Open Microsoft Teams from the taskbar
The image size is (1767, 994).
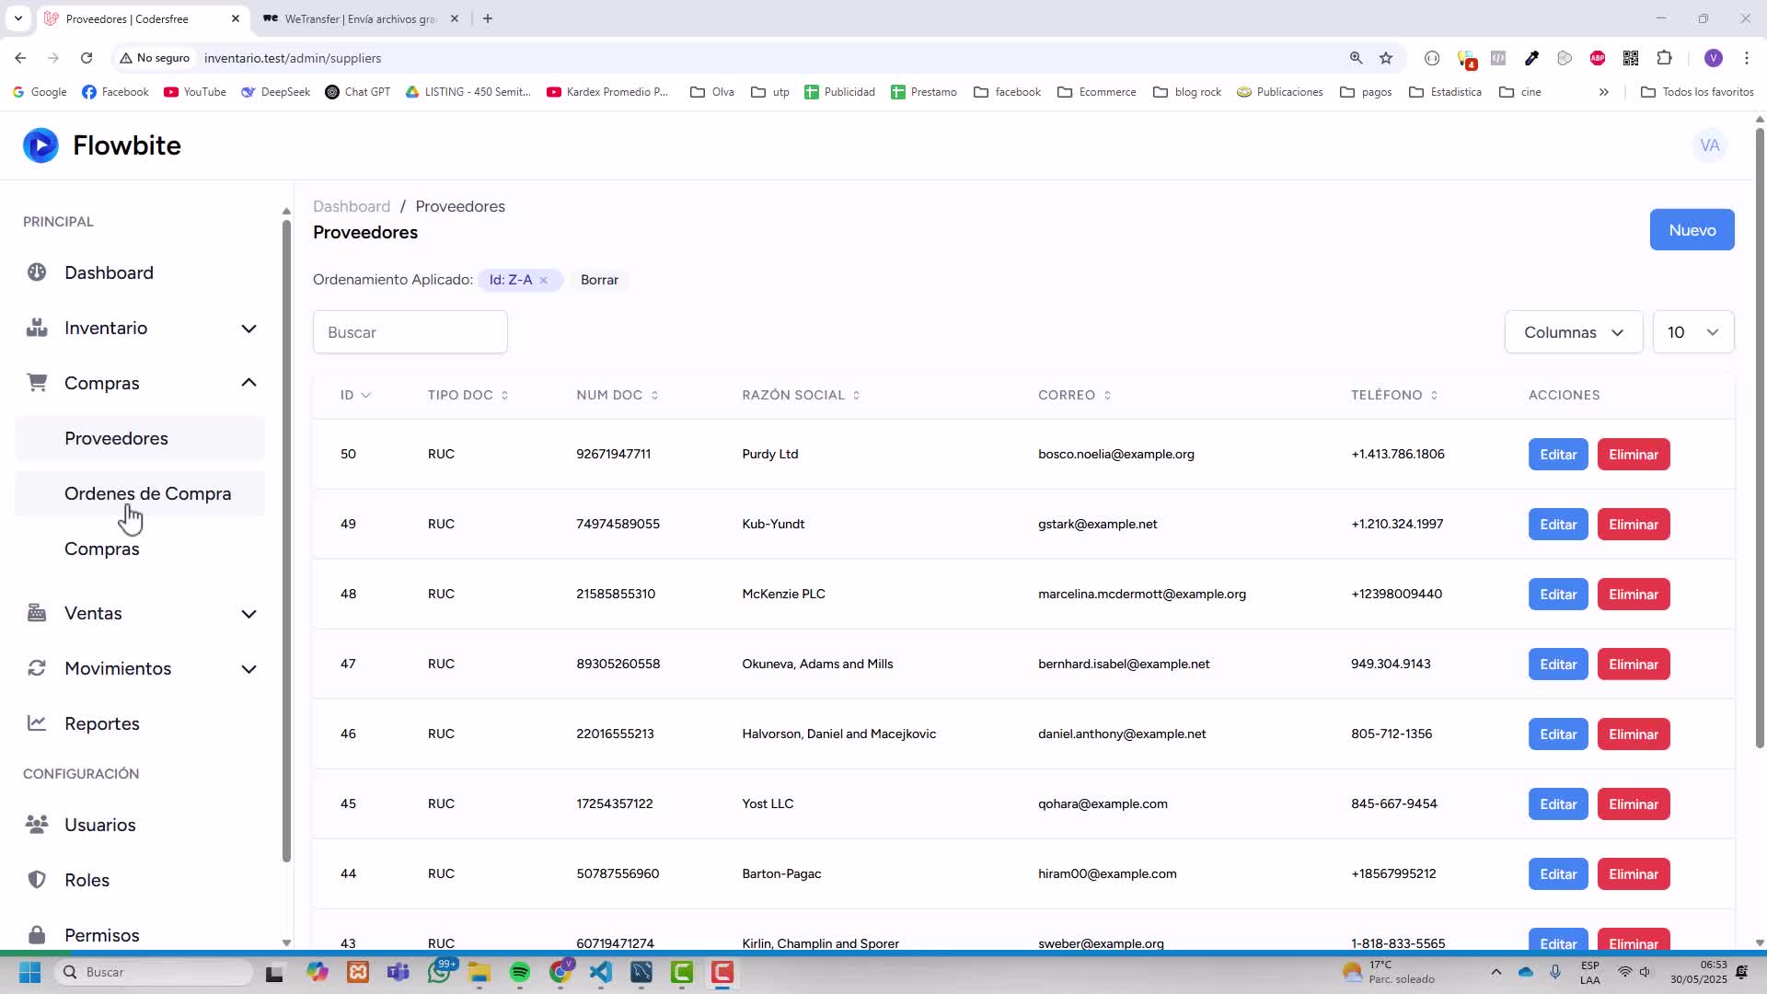point(398,973)
